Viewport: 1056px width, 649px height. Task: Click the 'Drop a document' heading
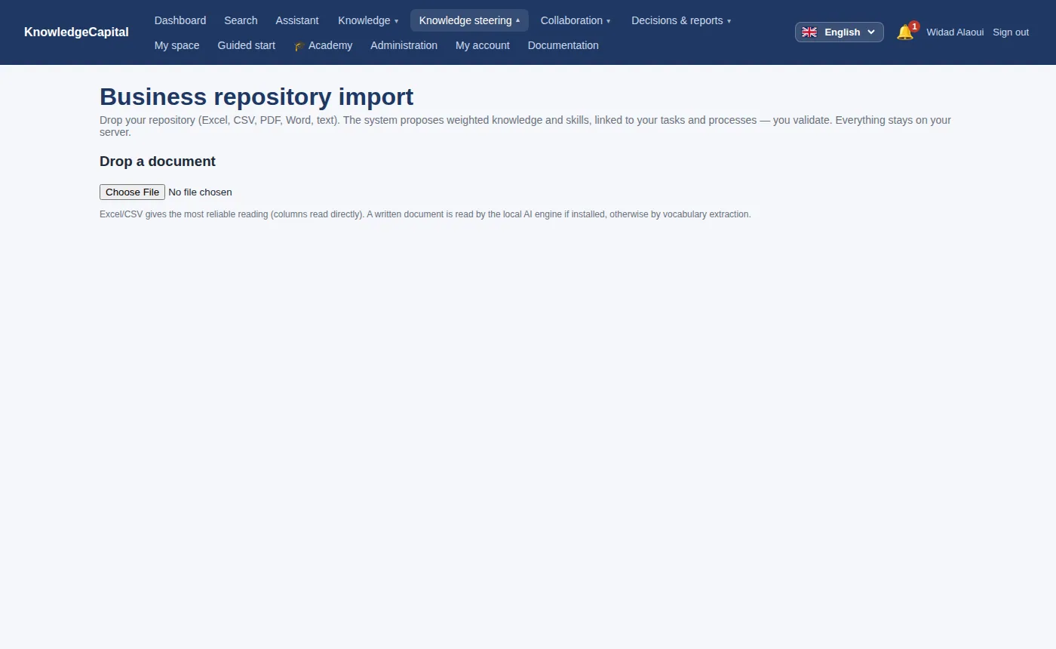(x=158, y=161)
